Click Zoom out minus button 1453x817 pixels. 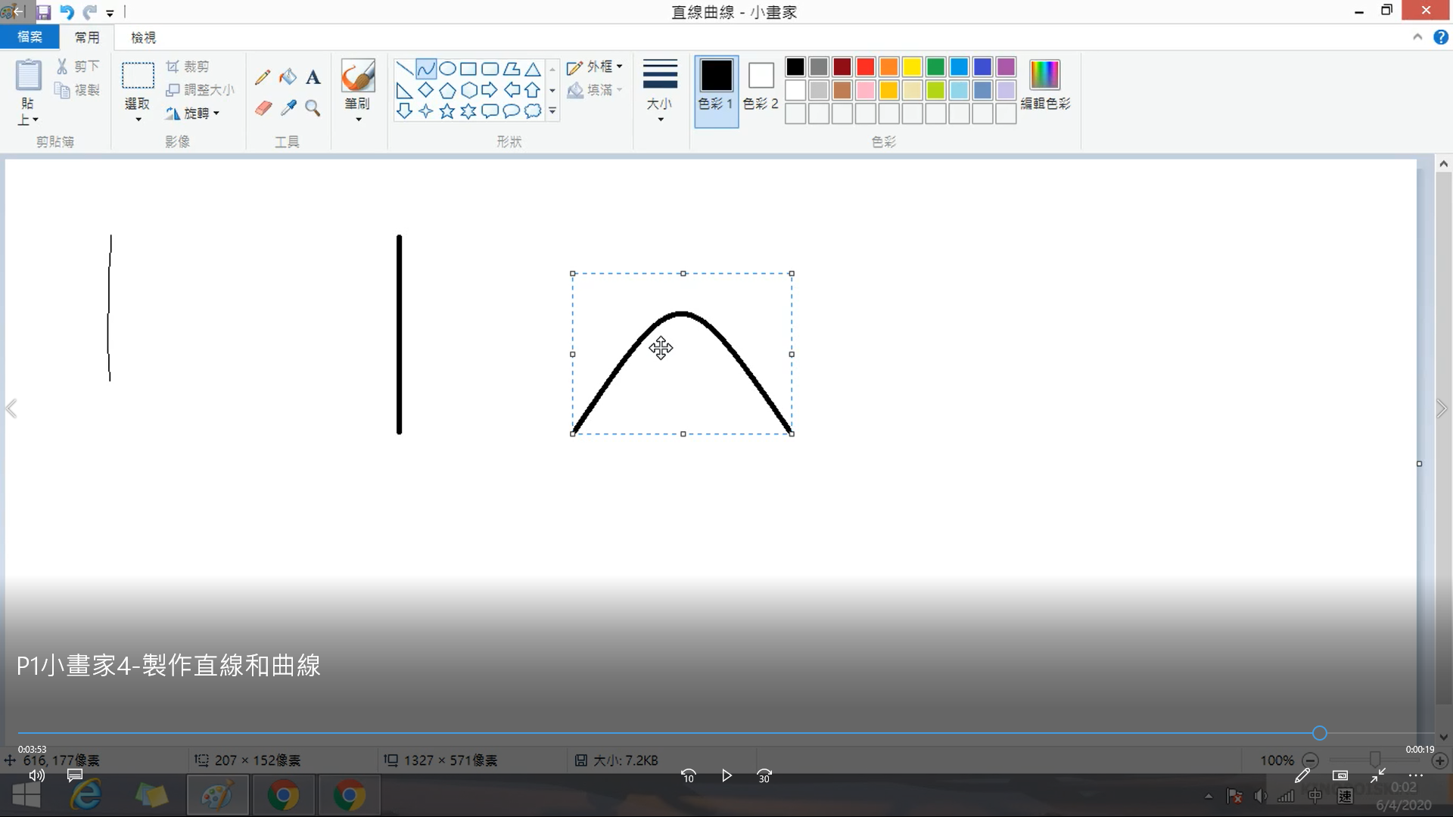coord(1311,760)
